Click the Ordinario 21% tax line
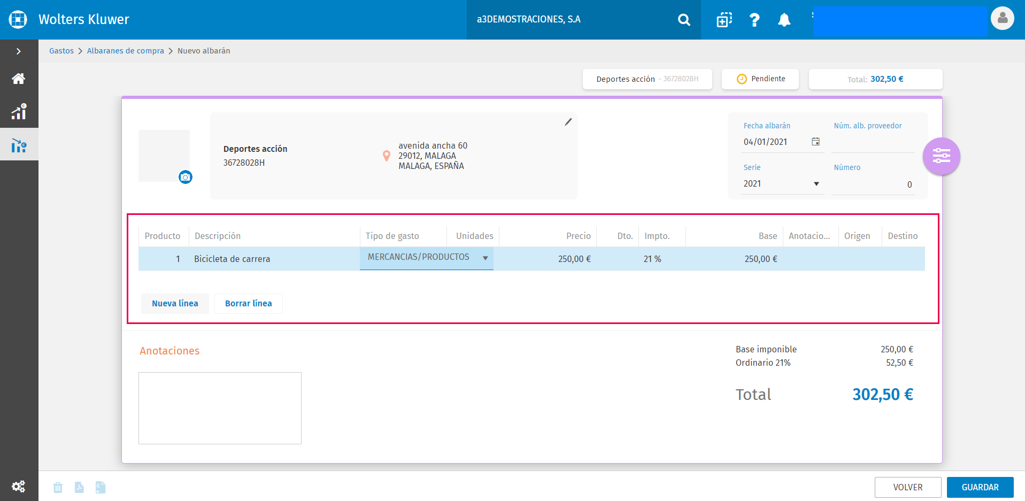This screenshot has height=501, width=1025. pos(824,363)
